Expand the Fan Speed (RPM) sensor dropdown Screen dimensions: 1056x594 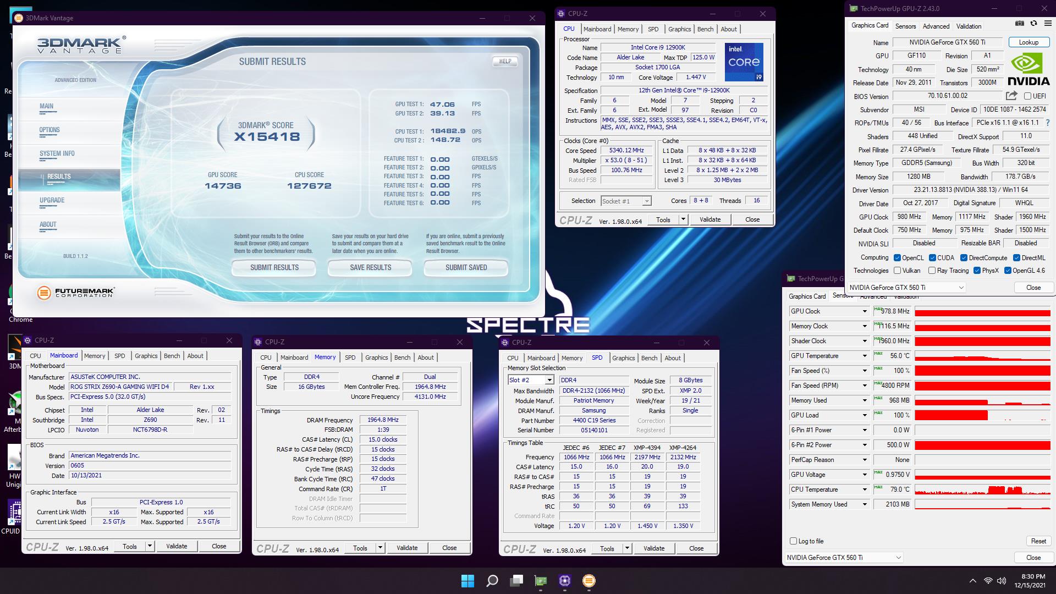pyautogui.click(x=865, y=386)
